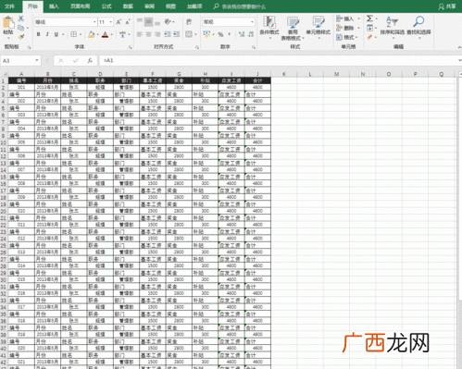
Task: Toggle center horizontal alignment
Action: 148,34
